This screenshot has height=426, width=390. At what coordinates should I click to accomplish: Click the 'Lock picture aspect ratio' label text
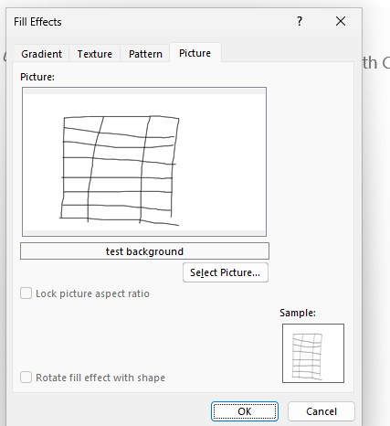[x=92, y=293]
